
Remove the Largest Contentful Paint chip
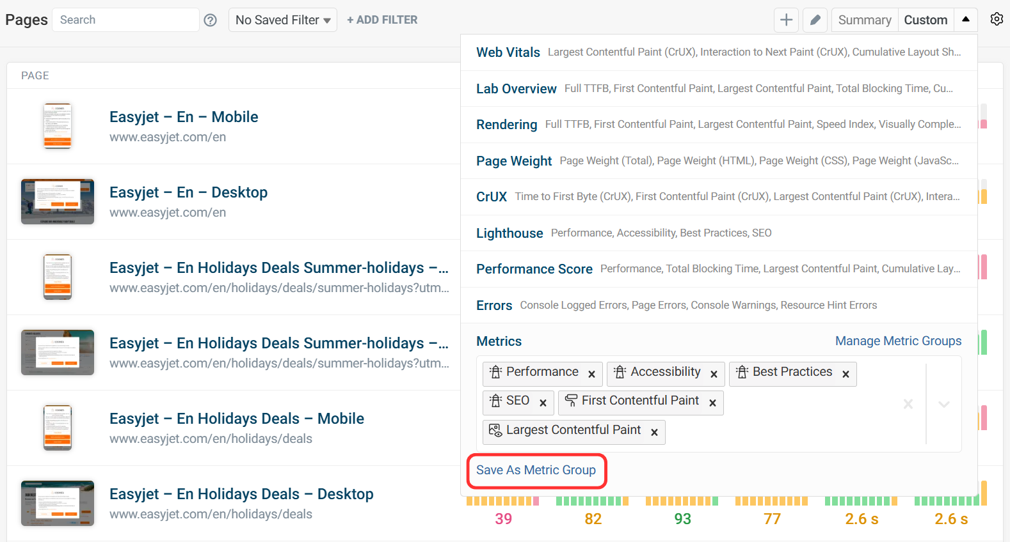[x=654, y=432]
